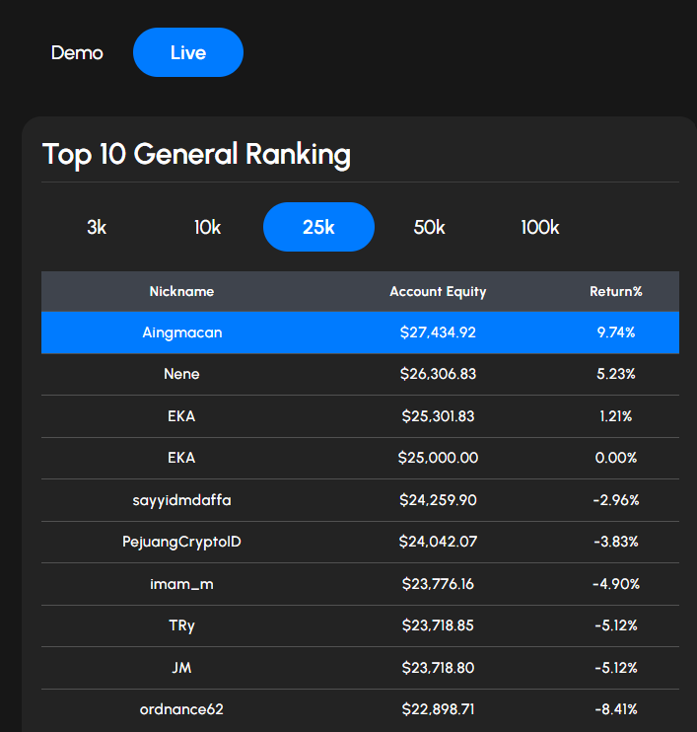Open the 3k ranking tab
Image resolution: width=697 pixels, height=732 pixels.
(x=97, y=227)
